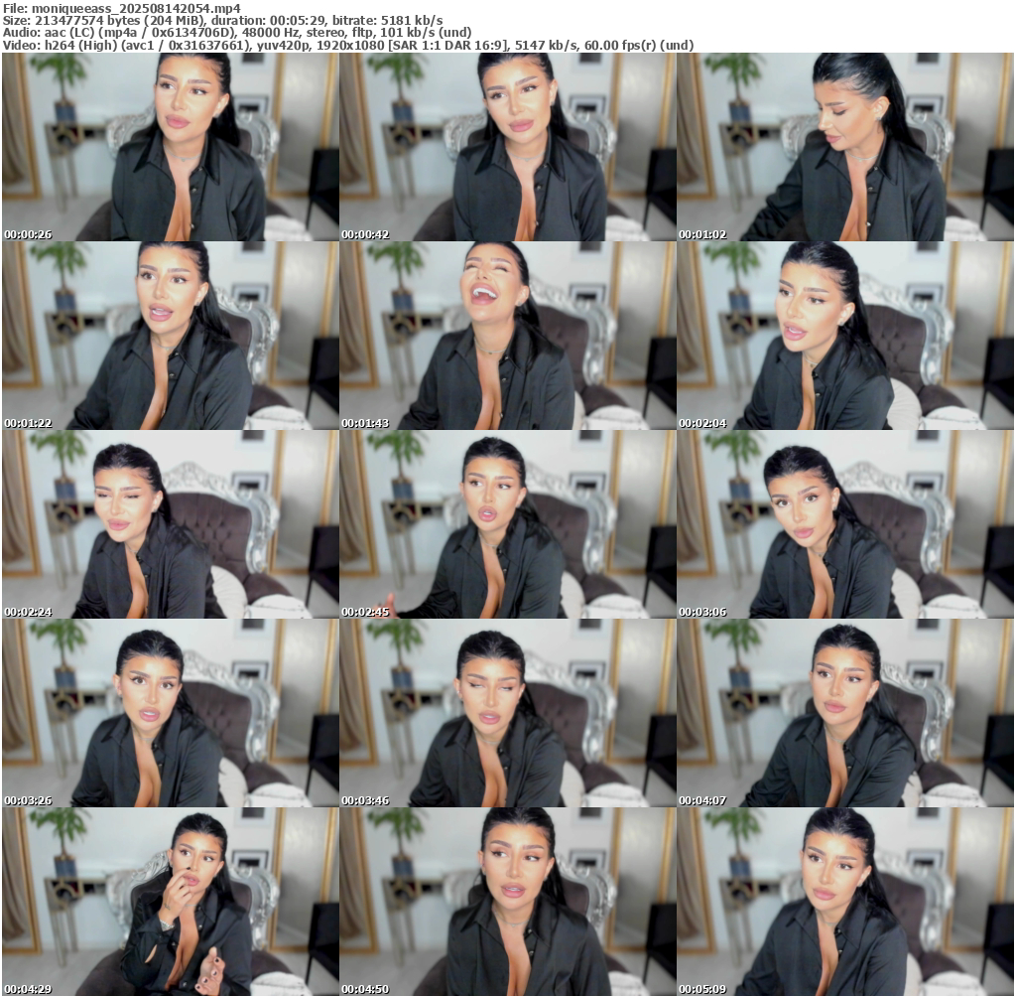Click the last thumbnail at 00:05:09
This screenshot has height=996, width=1016.
click(x=844, y=901)
